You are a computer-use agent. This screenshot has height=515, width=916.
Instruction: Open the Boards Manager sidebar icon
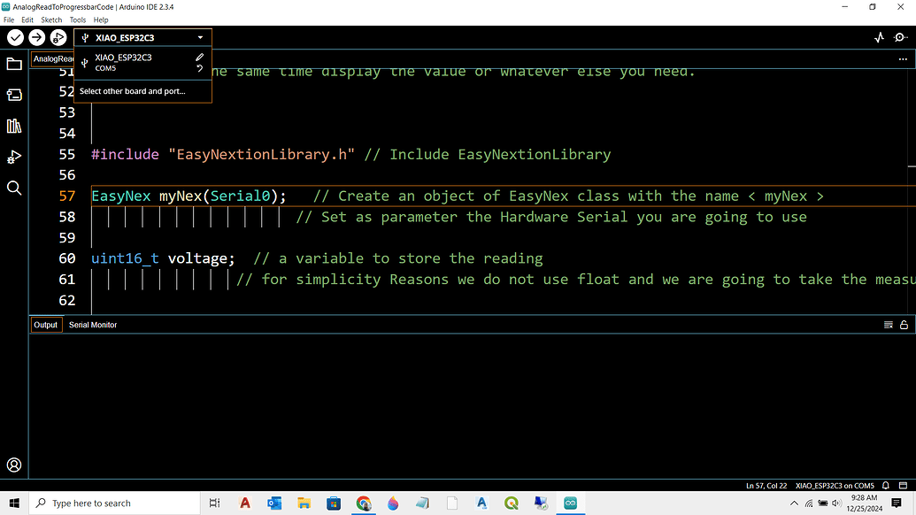point(13,95)
